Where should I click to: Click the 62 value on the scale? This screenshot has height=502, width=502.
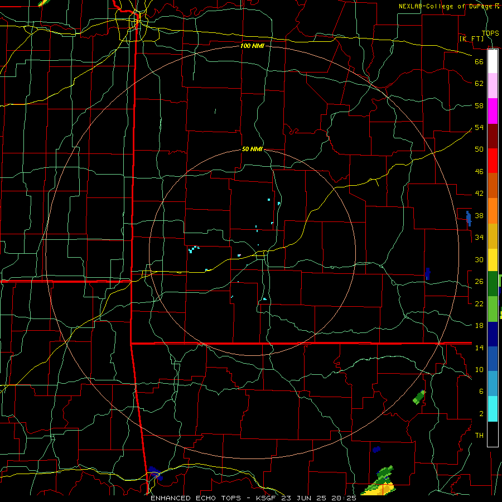tap(479, 84)
